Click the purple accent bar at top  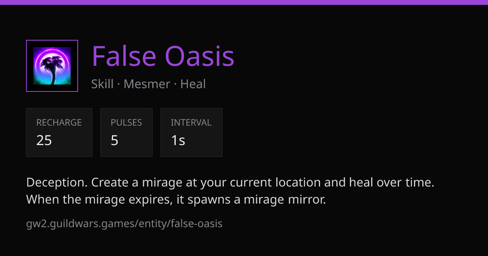point(244,2)
